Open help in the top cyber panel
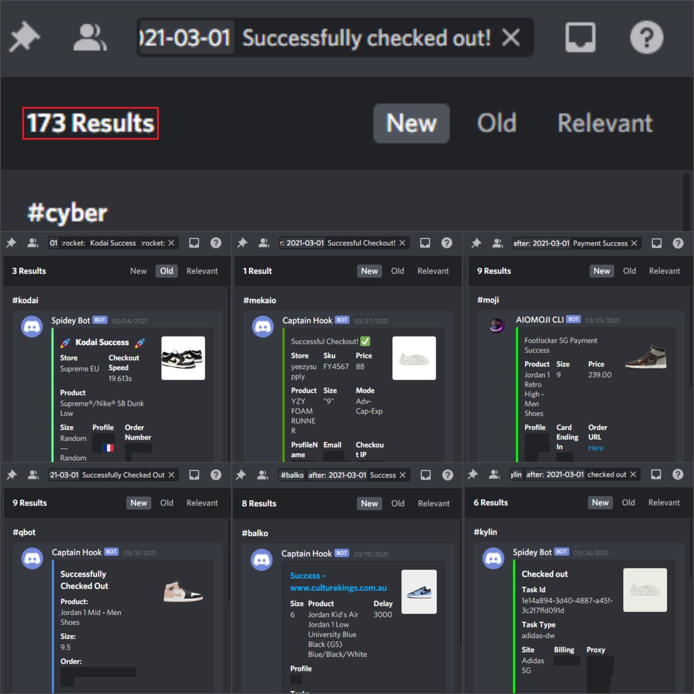The width and height of the screenshot is (694, 694). coord(646,38)
